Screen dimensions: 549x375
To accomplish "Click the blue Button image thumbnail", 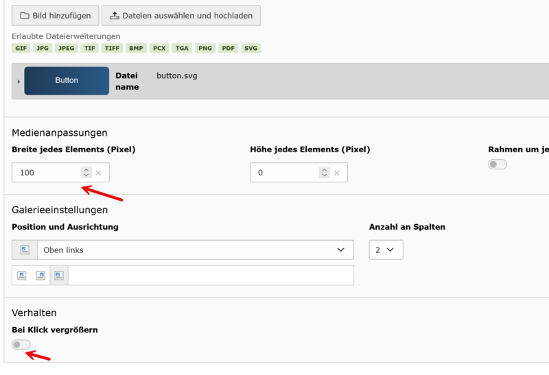I will 67,80.
